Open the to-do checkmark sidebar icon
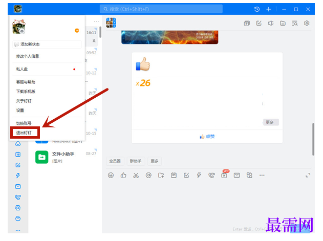Viewport: 323px width, 241px height. click(18, 165)
